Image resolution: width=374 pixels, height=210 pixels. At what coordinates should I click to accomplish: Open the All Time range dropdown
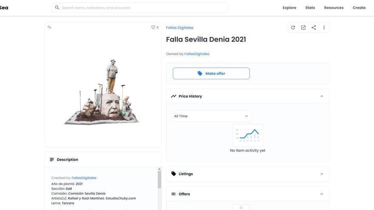coord(211,116)
